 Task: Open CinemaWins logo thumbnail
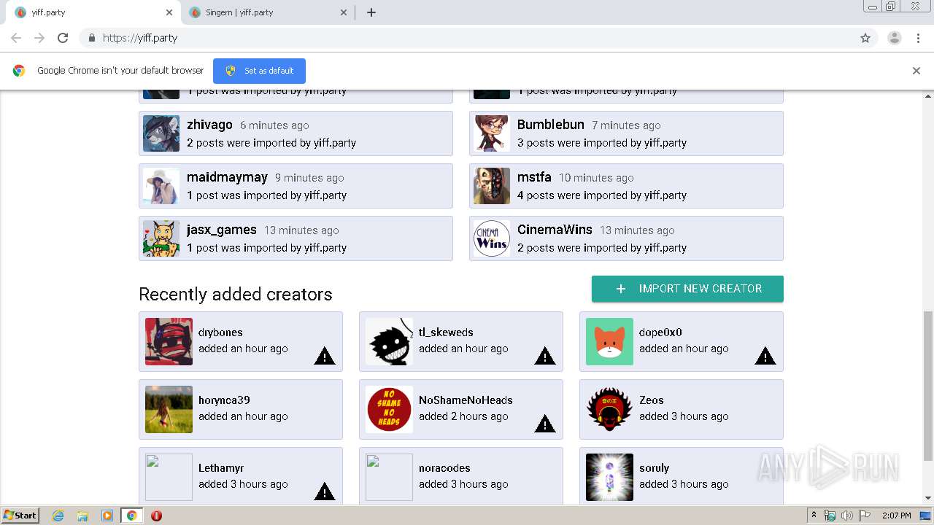click(492, 238)
